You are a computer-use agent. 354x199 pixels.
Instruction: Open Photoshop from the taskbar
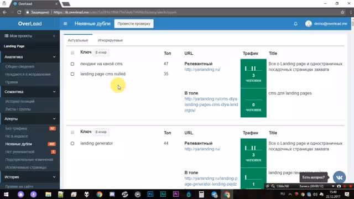click(x=150, y=194)
